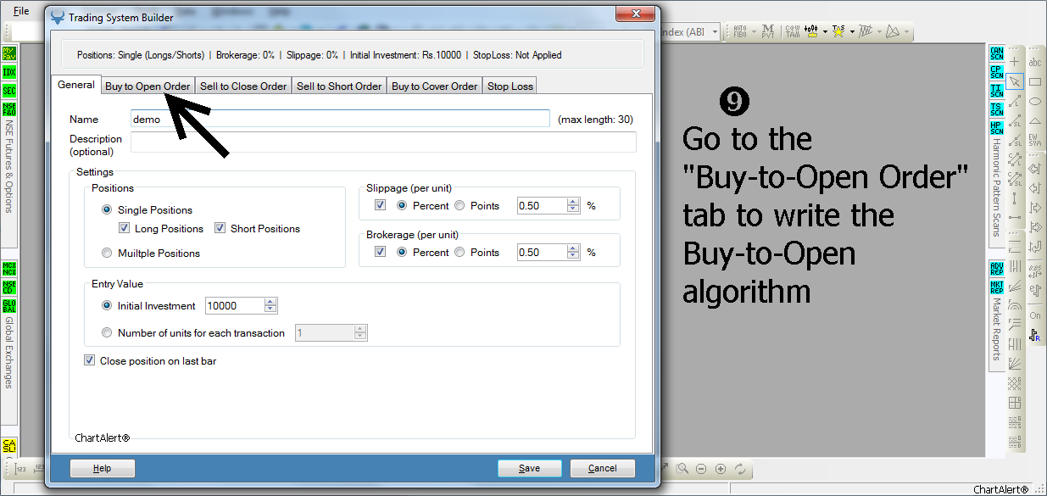
Task: Open the CP SCN scan icon
Action: click(x=997, y=72)
